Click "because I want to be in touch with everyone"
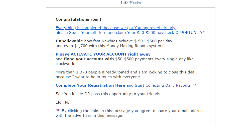Viewport: 252px width, 125px height. pyautogui.click(x=98, y=77)
